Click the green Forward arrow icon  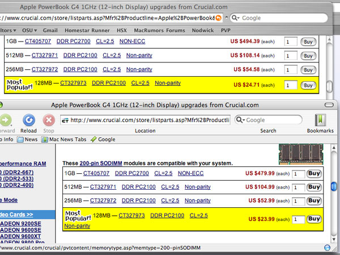click(x=6, y=120)
